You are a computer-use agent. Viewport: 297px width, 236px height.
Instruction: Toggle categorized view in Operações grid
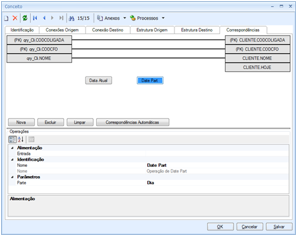(12, 140)
